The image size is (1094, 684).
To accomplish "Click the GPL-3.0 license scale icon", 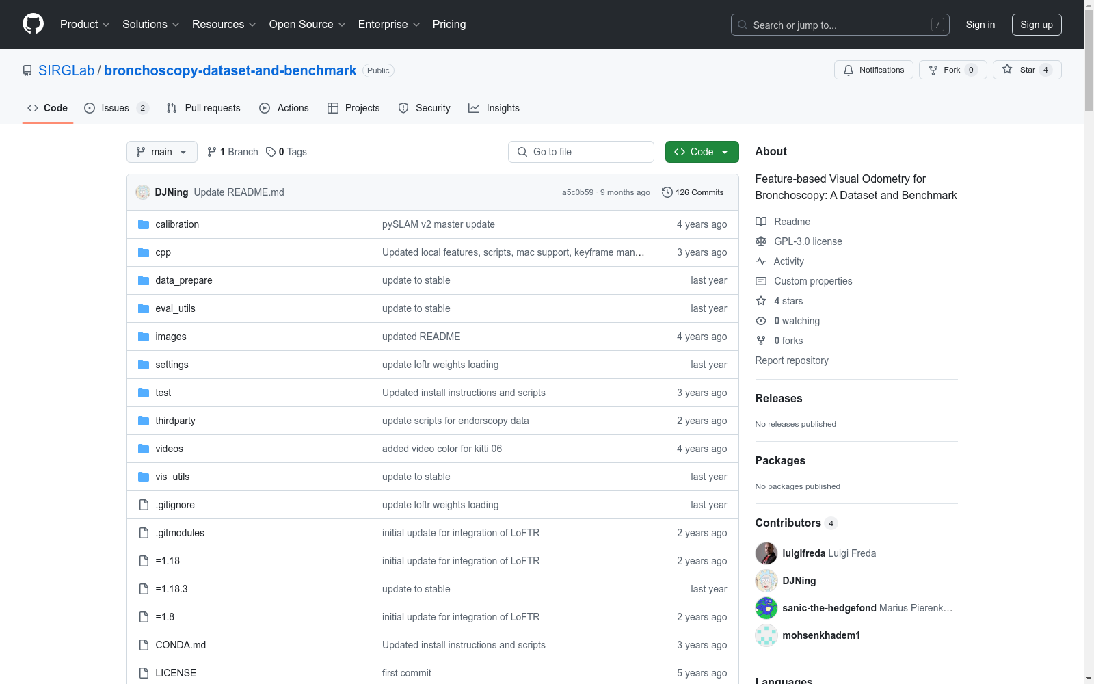I will 761,241.
